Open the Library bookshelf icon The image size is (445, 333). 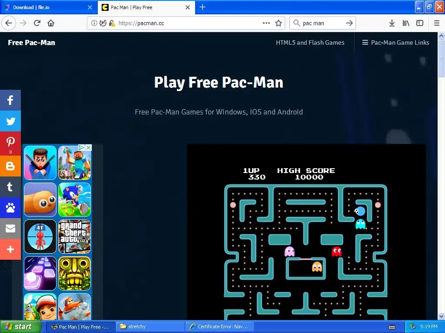click(x=406, y=23)
